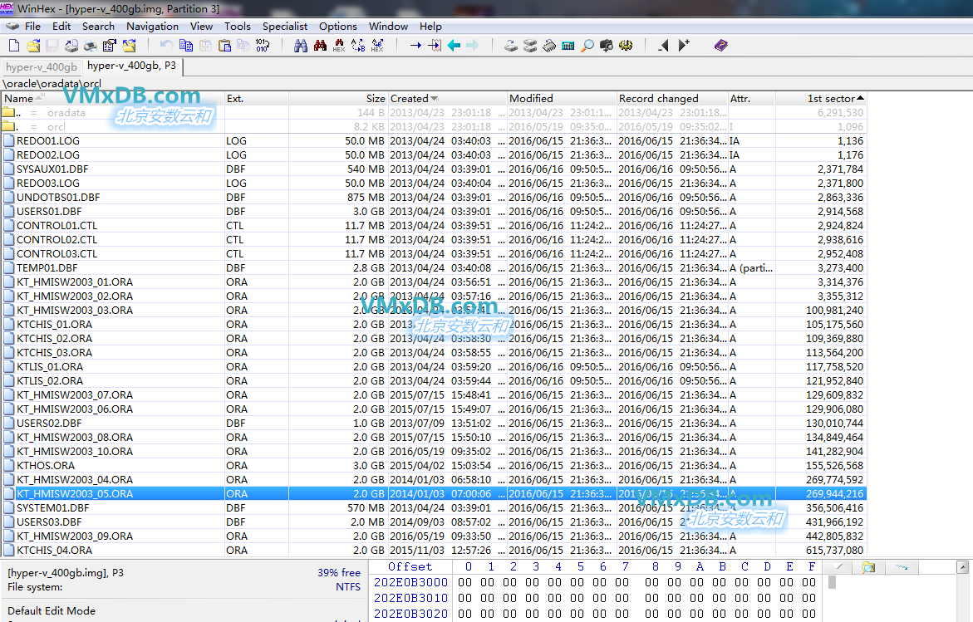This screenshot has width=973, height=622.
Task: Select the CONTROL01.CTL file
Action: pos(57,226)
